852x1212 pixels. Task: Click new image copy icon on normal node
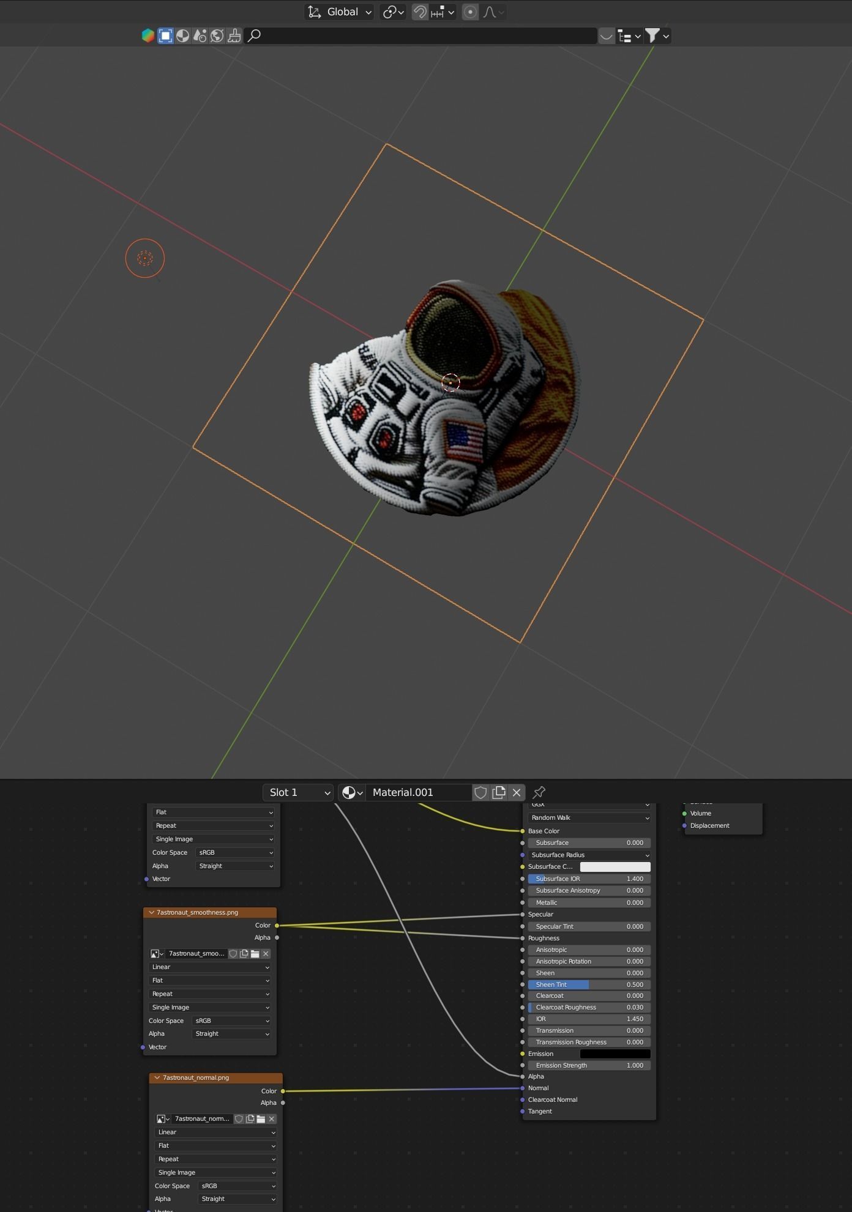point(250,1118)
